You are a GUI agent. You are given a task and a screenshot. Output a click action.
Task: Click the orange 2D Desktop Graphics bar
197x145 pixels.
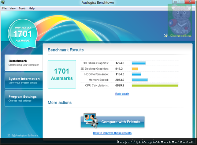pos(135,69)
